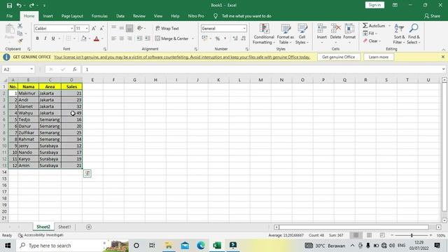Align text left
The height and width of the screenshot is (252, 448).
(113, 38)
